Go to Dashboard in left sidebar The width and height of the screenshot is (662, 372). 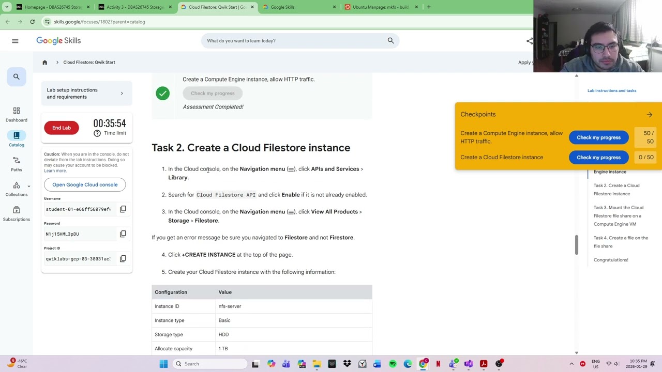pyautogui.click(x=17, y=115)
